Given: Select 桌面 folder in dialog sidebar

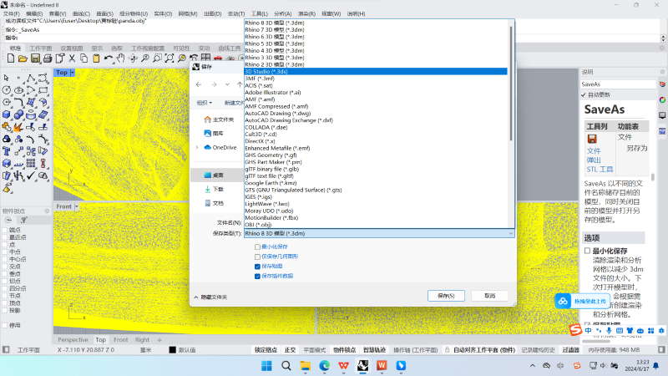Looking at the screenshot, I should tap(218, 175).
